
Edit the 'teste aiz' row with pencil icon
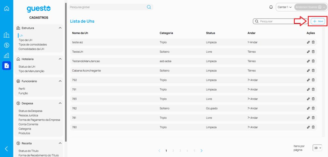tap(308, 42)
